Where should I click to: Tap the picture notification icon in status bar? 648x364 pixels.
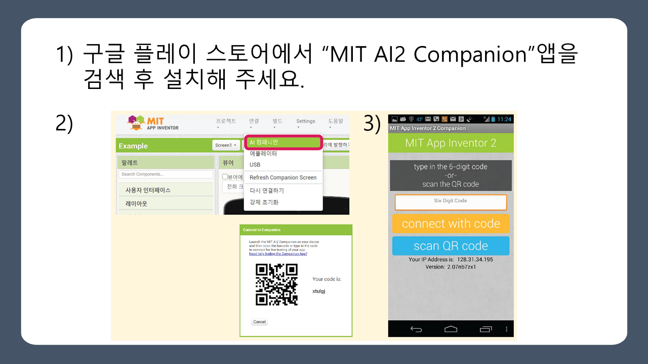[394, 119]
